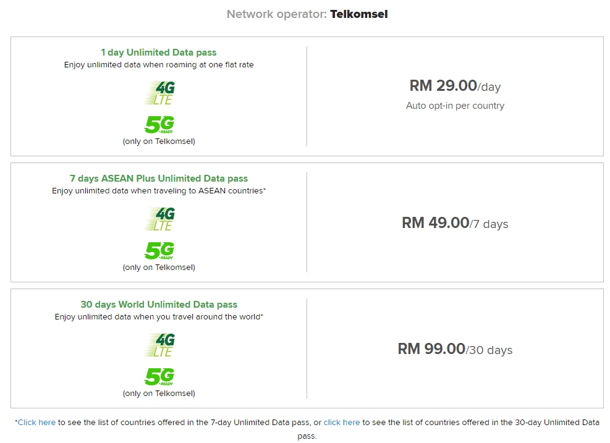Open the 30-day pass country list link

(341, 423)
